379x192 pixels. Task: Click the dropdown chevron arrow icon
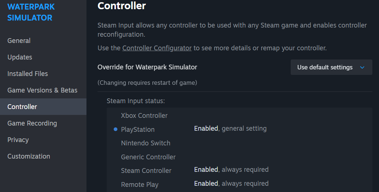362,68
